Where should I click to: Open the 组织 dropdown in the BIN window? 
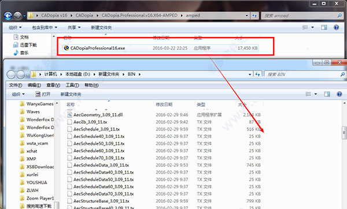tap(18, 94)
